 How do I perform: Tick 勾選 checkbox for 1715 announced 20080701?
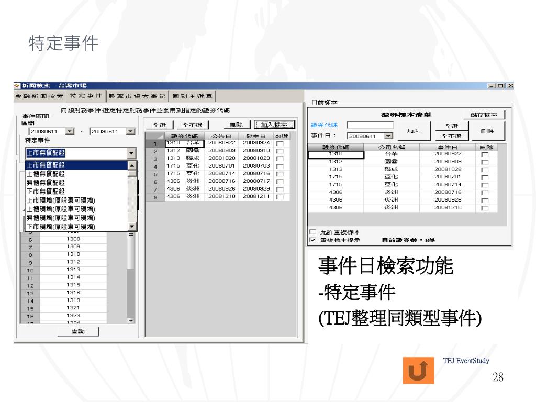coord(280,166)
